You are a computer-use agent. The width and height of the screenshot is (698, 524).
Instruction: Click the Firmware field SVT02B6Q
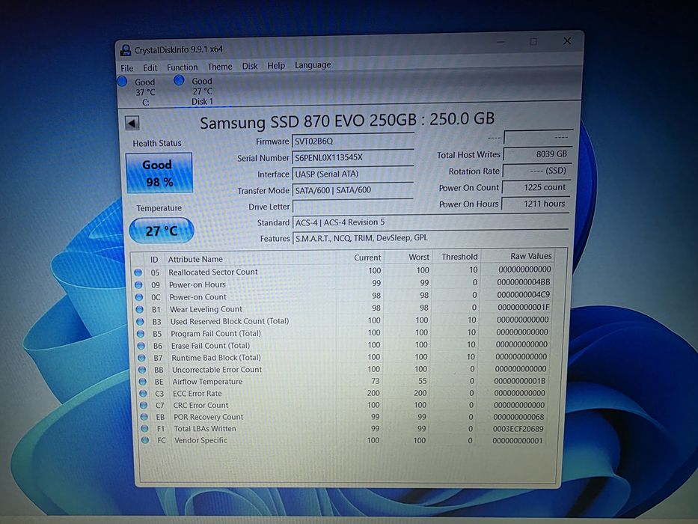(x=352, y=141)
